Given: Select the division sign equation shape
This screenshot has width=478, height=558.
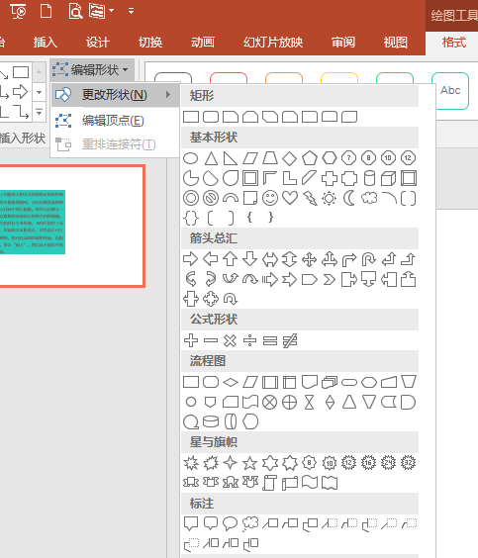Looking at the screenshot, I should 249,340.
